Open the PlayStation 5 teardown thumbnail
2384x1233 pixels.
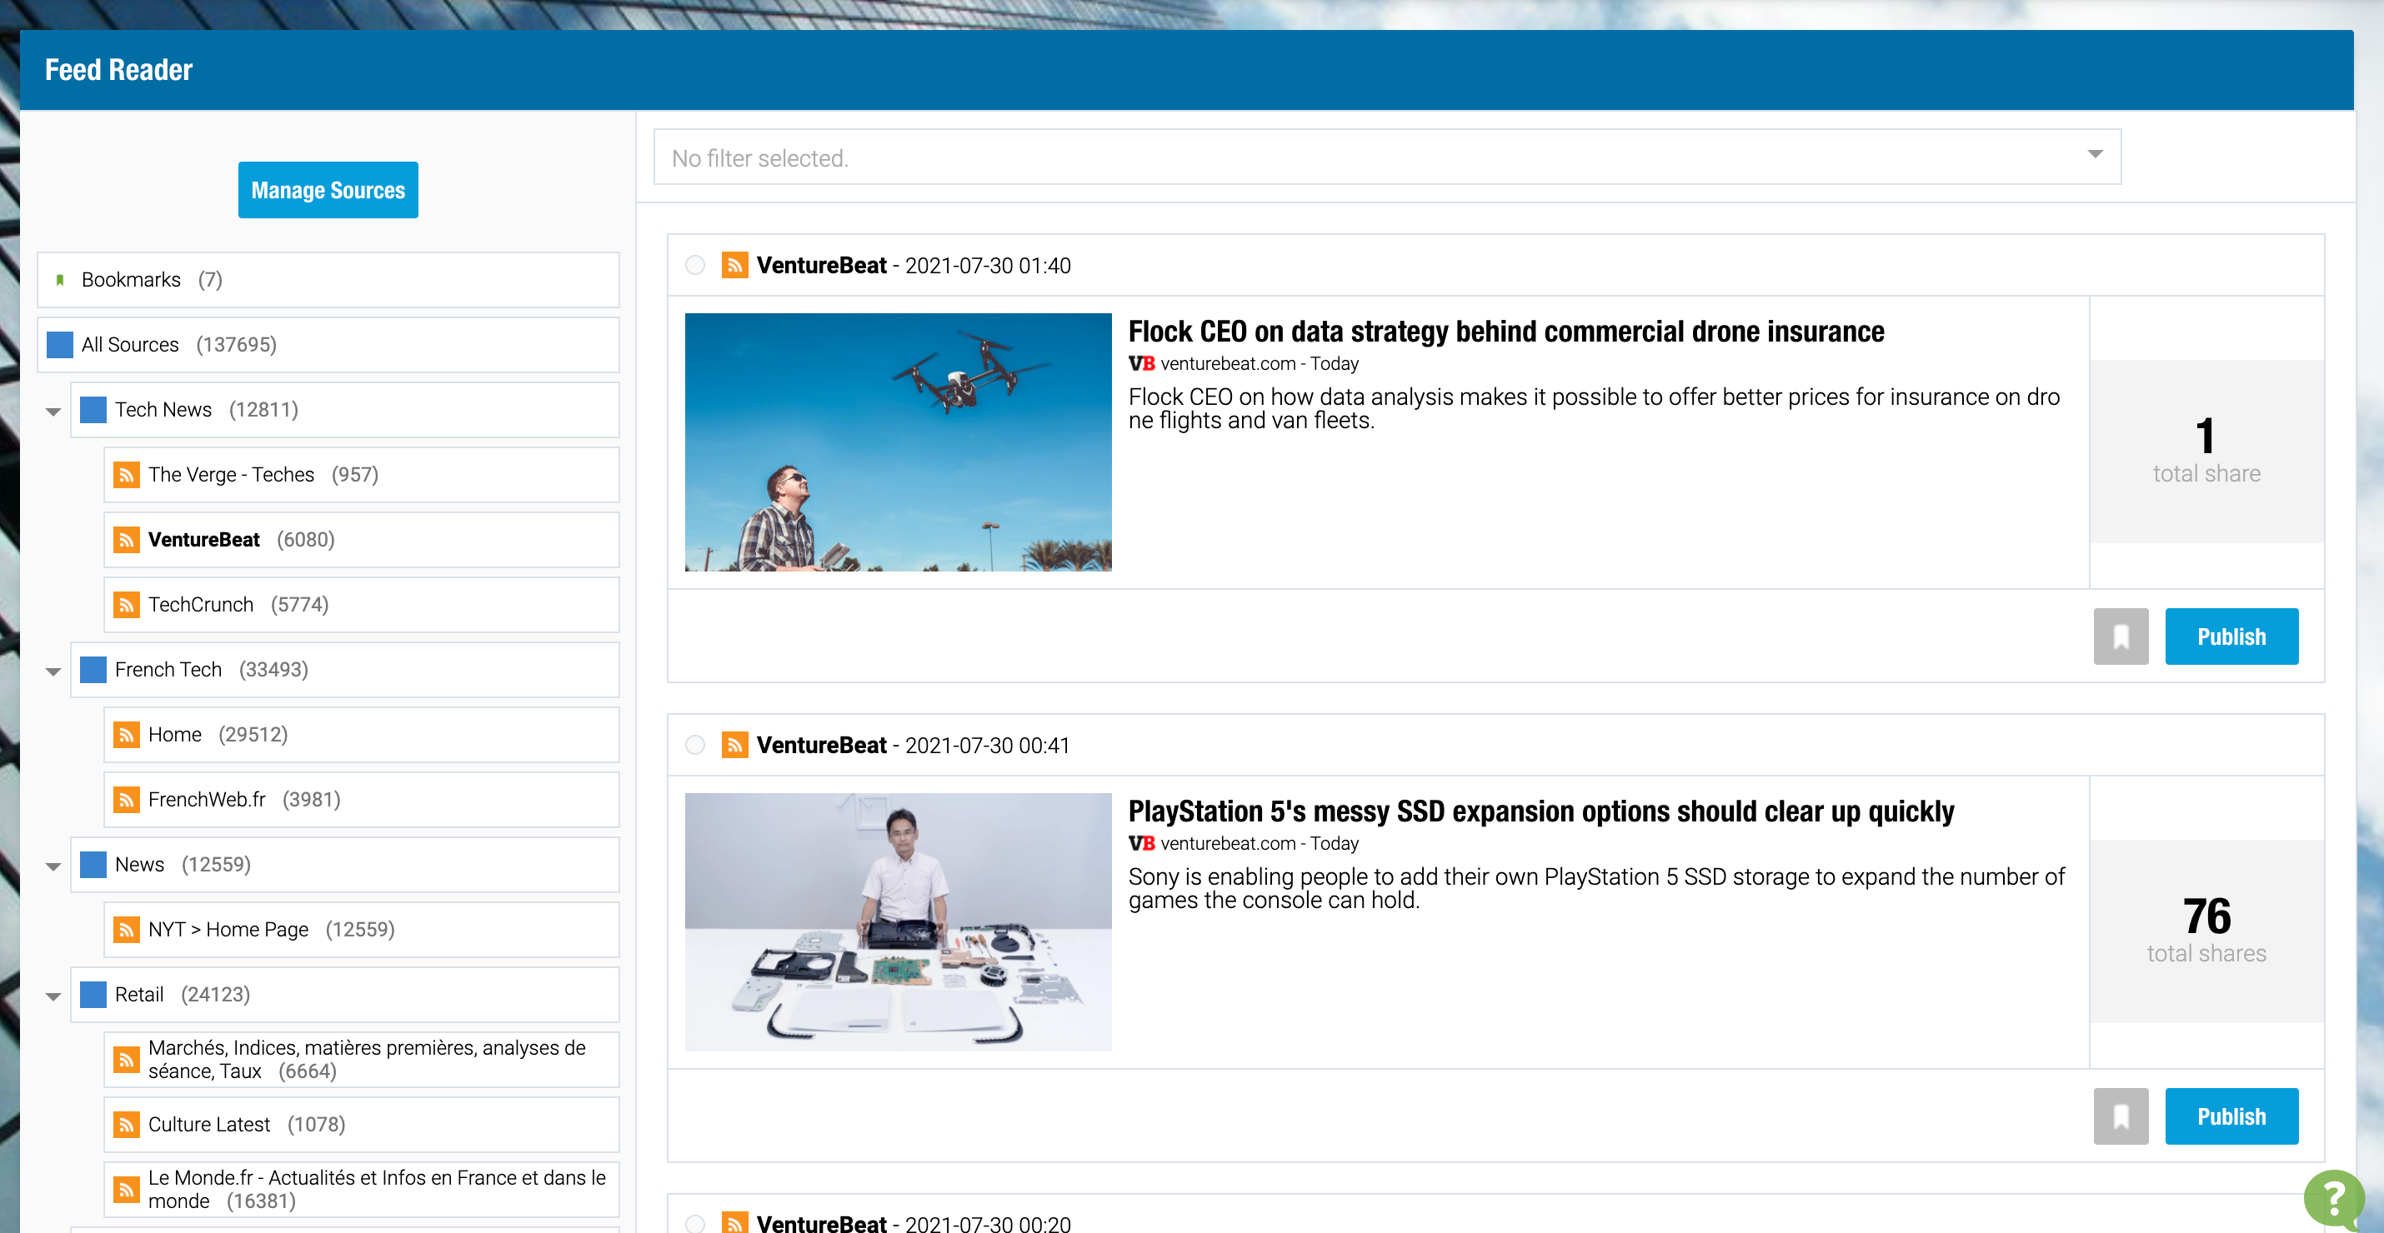(898, 922)
